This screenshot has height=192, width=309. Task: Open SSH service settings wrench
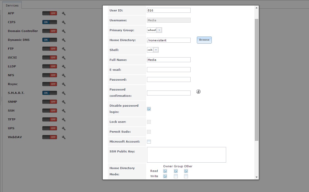pyautogui.click(x=64, y=111)
